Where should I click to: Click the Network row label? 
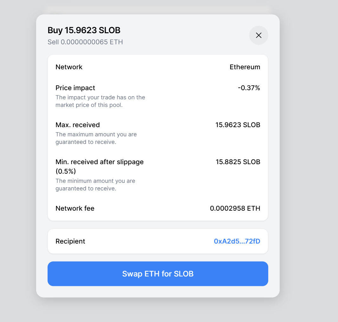click(x=69, y=67)
